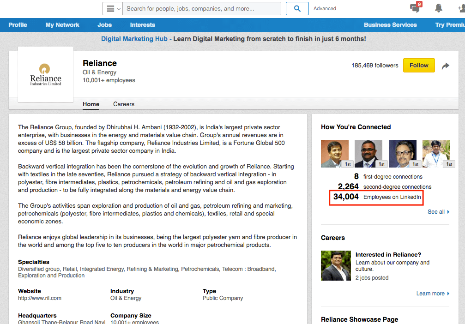Click third connection photo with glasses
The image size is (465, 324).
[x=403, y=154]
